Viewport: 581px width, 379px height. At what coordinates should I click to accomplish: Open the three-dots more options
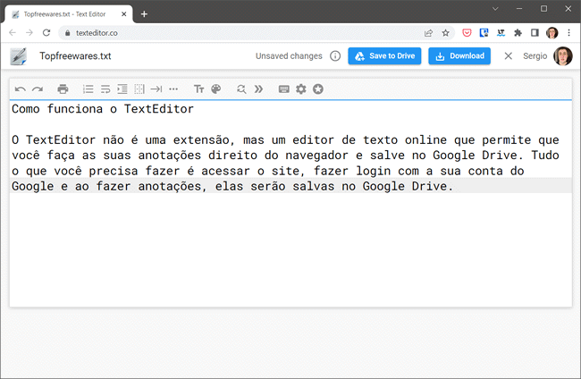click(x=173, y=89)
